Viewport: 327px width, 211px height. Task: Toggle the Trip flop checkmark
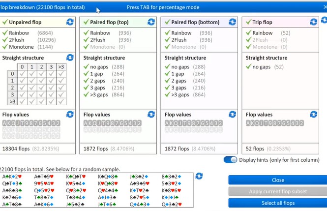(x=248, y=22)
